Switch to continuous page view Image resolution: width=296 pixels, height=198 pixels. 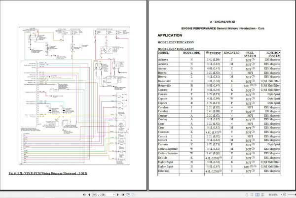(x=252, y=195)
